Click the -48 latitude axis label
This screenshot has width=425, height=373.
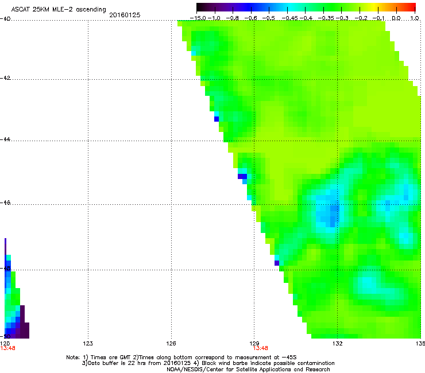(5, 269)
